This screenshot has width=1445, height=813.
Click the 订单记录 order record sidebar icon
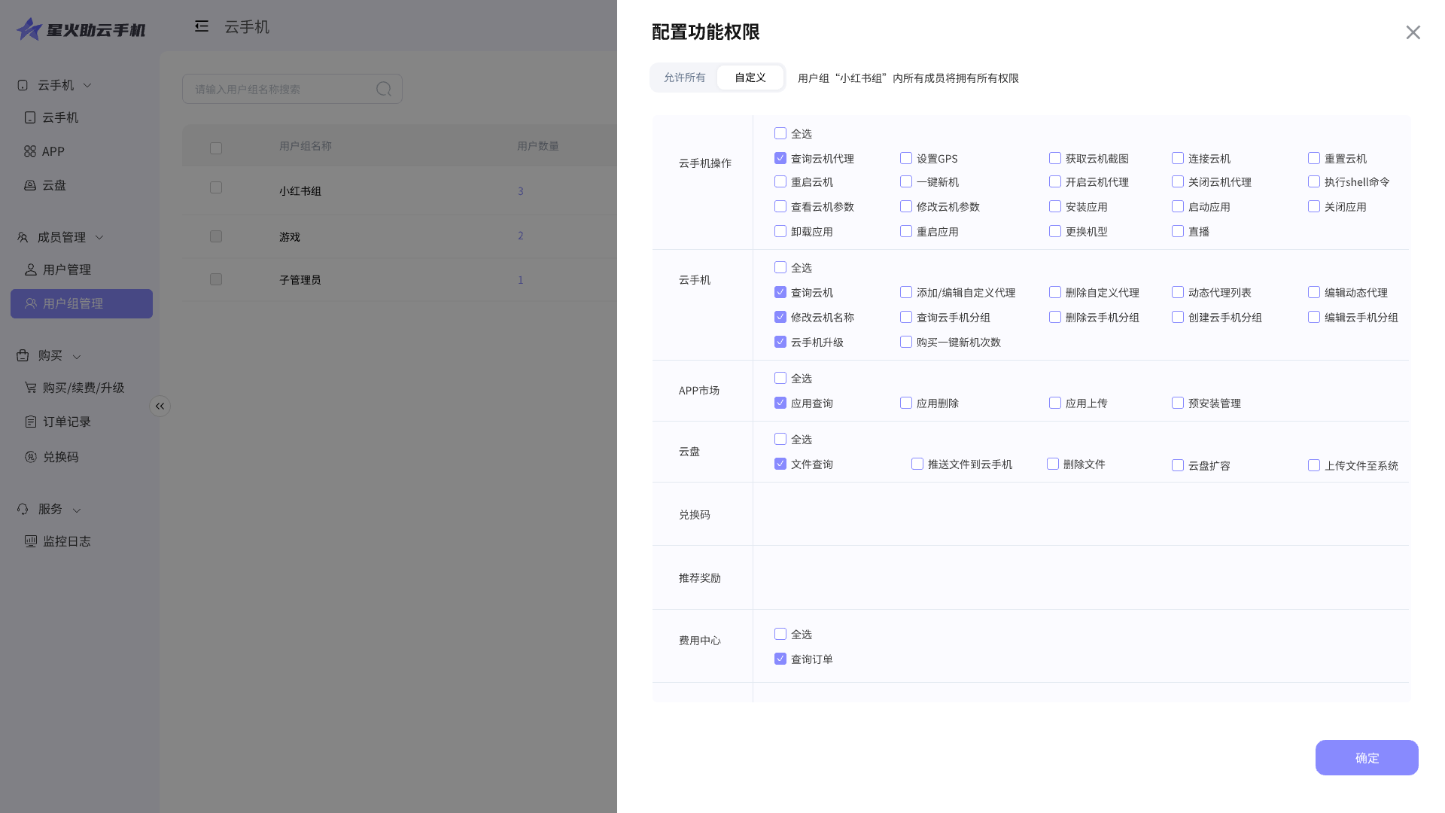(x=31, y=422)
